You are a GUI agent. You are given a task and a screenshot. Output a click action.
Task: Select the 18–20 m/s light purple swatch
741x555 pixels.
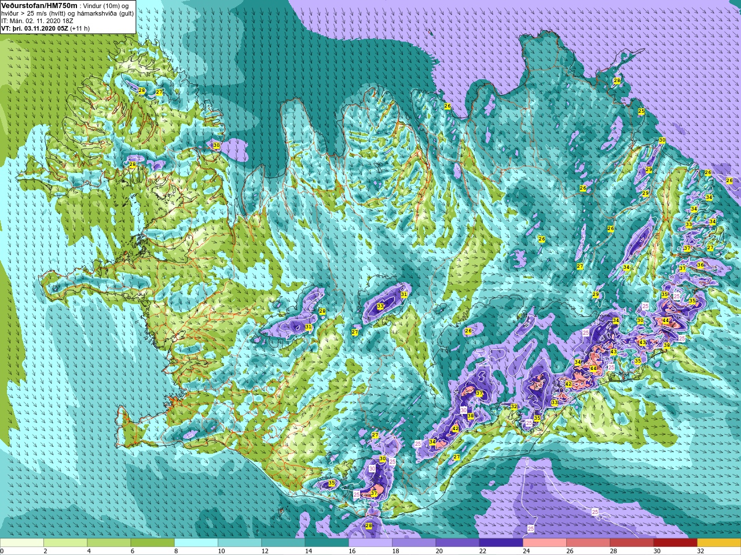pyautogui.click(x=414, y=543)
